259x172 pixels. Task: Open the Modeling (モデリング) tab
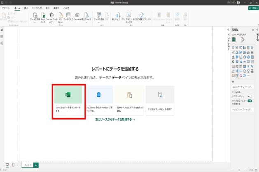(37, 8)
